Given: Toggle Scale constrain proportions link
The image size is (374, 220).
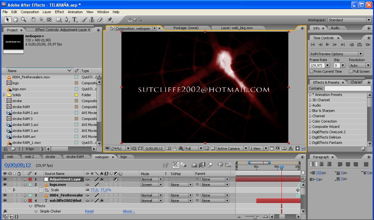Looking at the screenshot, I should [87, 190].
